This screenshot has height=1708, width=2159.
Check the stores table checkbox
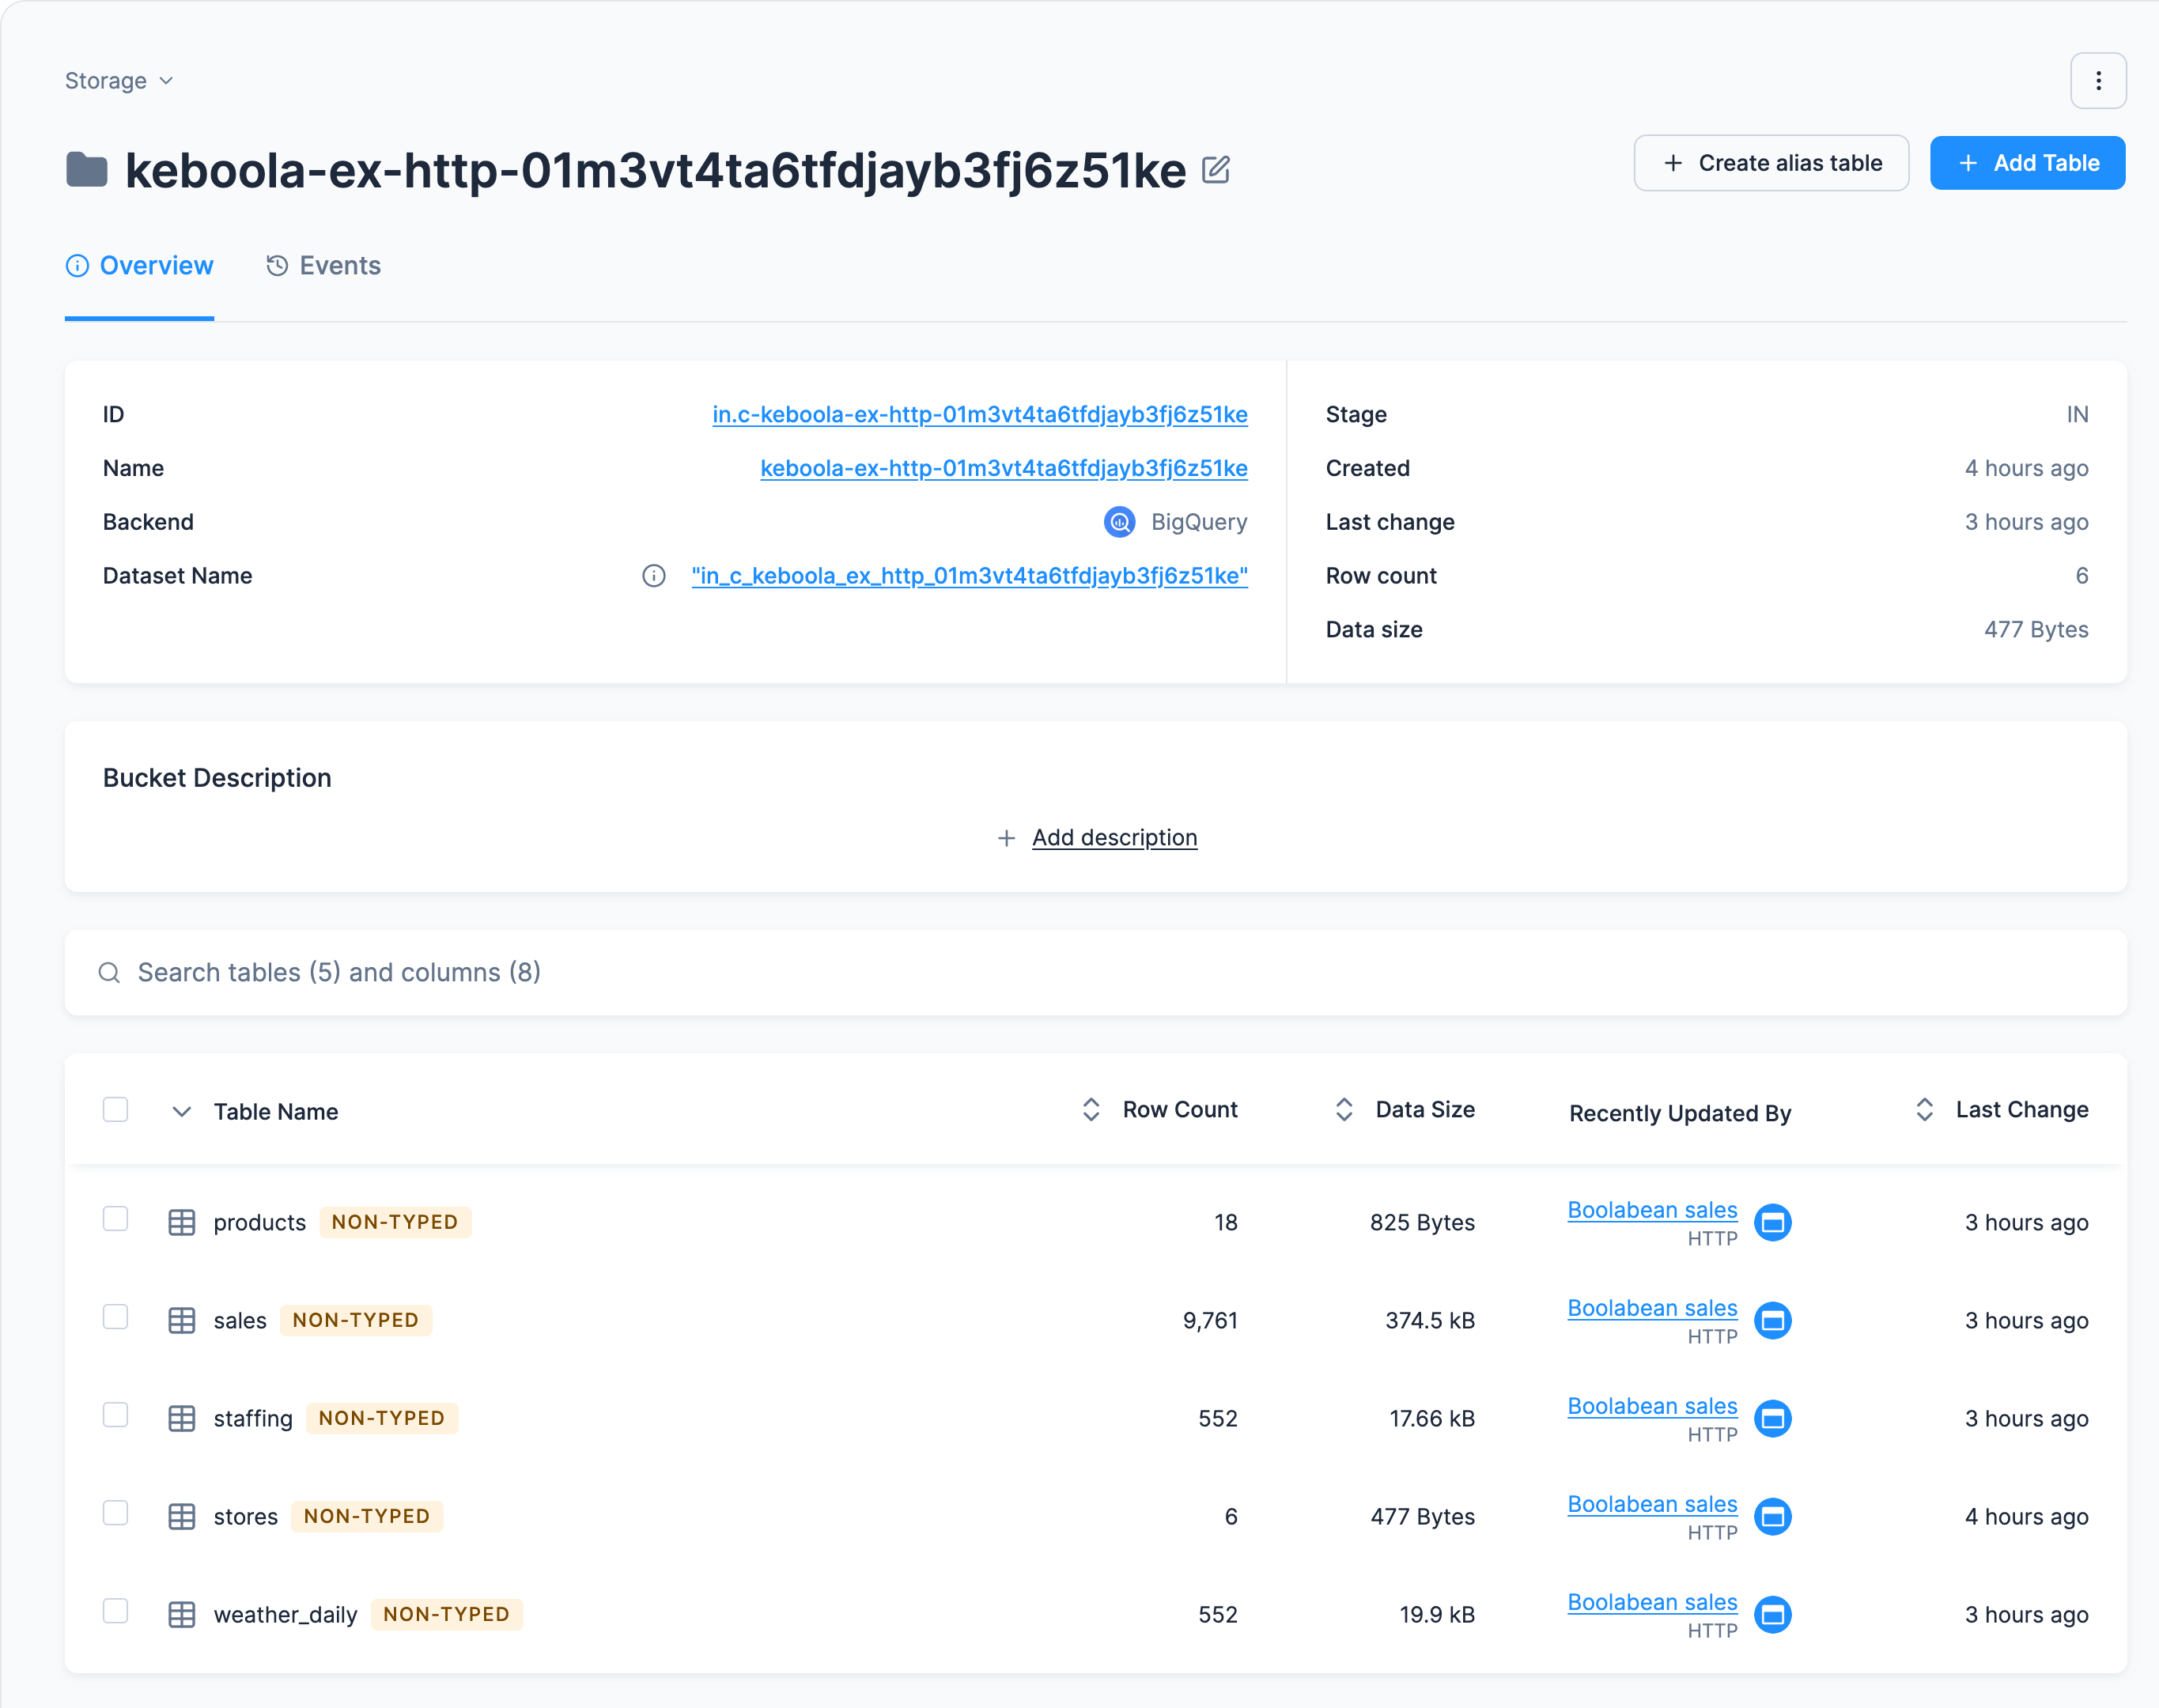[116, 1513]
